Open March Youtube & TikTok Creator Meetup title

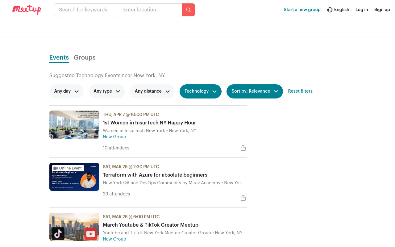[151, 225]
